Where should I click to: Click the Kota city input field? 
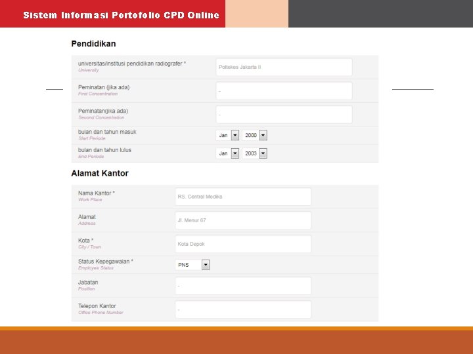pos(243,244)
